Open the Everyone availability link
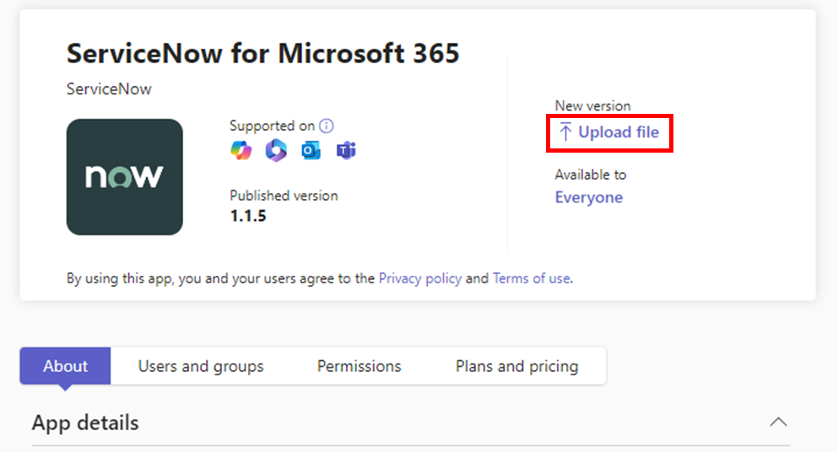 [x=588, y=197]
